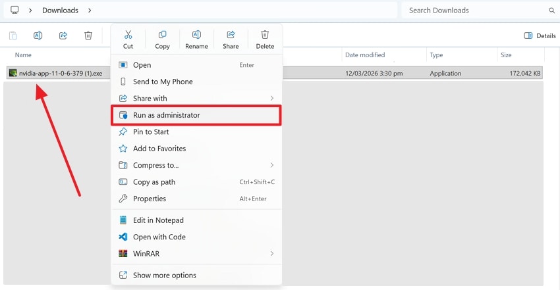
Task: Expand the Share with submenu
Action: pos(271,99)
